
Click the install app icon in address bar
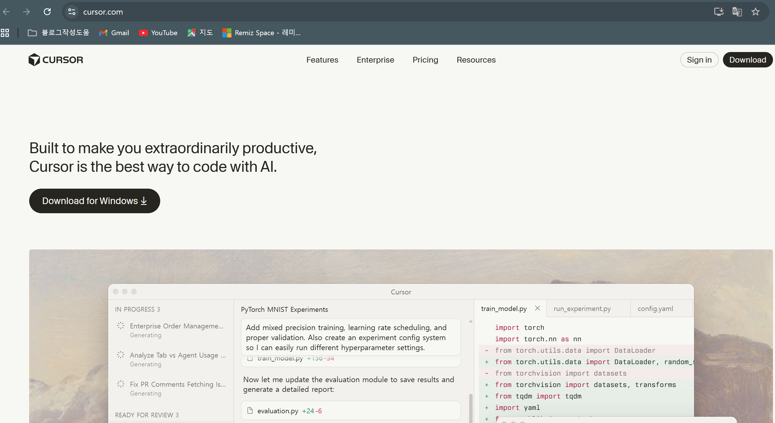[718, 12]
